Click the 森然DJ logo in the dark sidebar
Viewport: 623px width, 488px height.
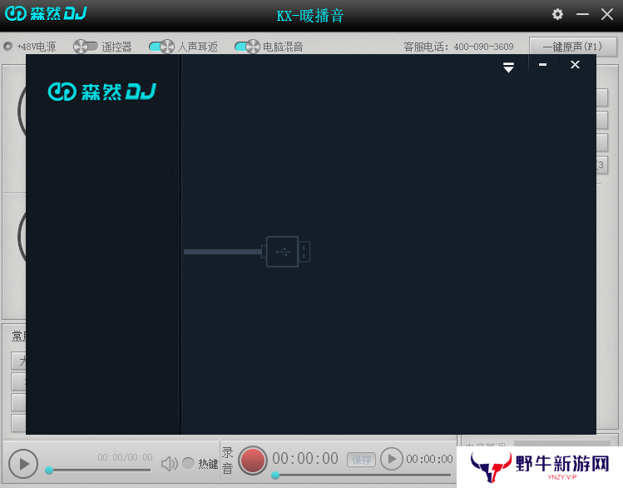click(x=102, y=92)
